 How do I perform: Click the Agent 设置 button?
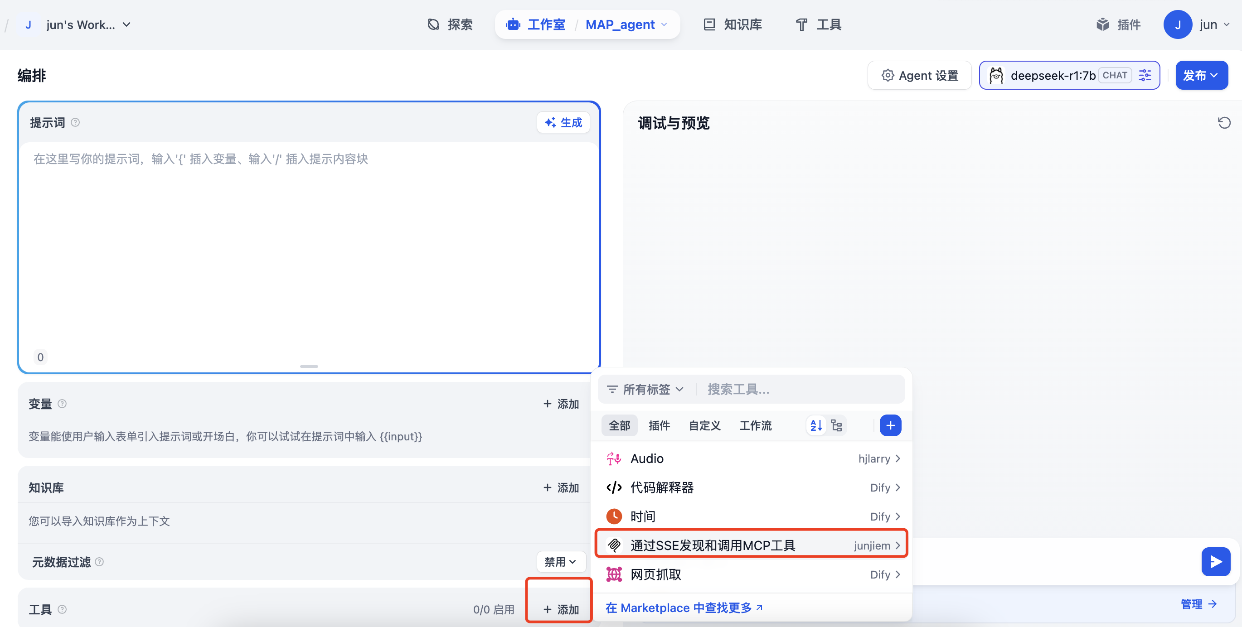(919, 75)
